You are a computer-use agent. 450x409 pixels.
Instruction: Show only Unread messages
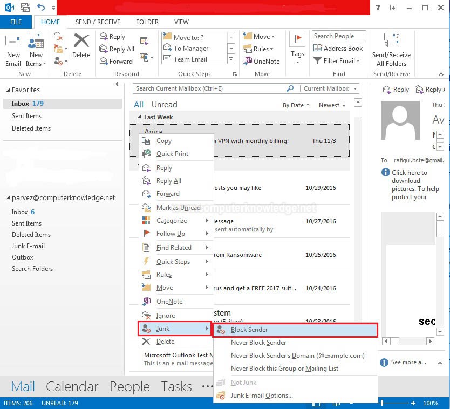pyautogui.click(x=164, y=105)
